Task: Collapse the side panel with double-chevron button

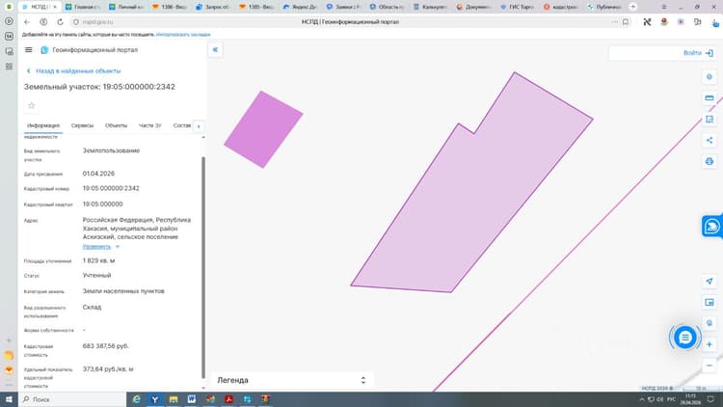Action: coord(215,50)
